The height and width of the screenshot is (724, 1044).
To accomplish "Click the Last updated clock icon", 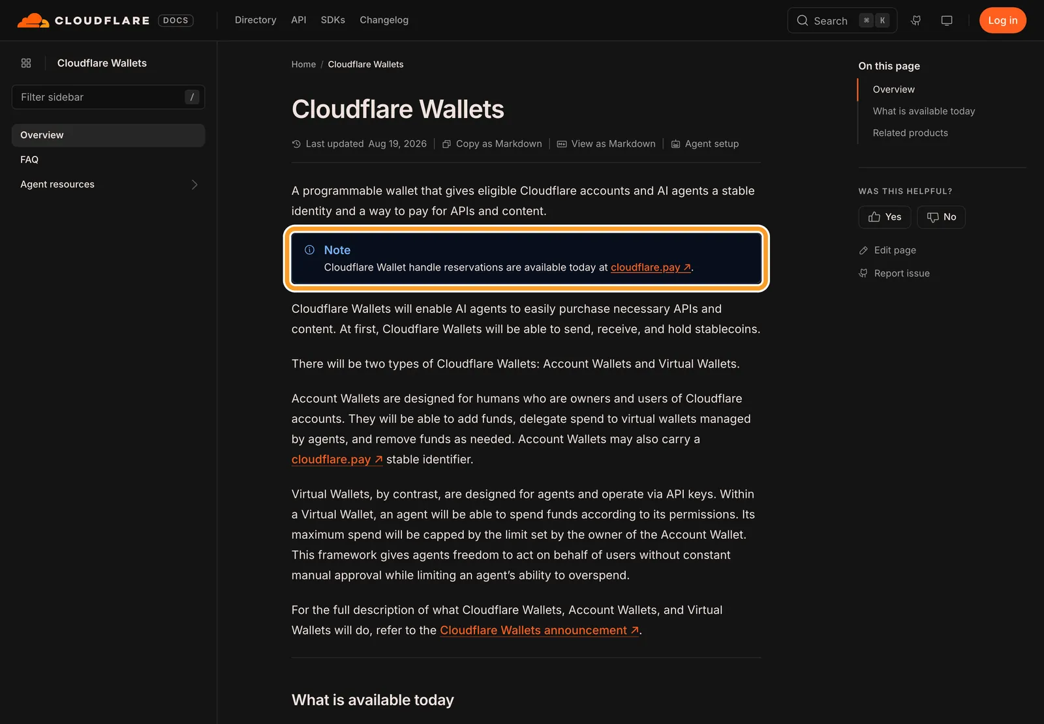I will (296, 144).
